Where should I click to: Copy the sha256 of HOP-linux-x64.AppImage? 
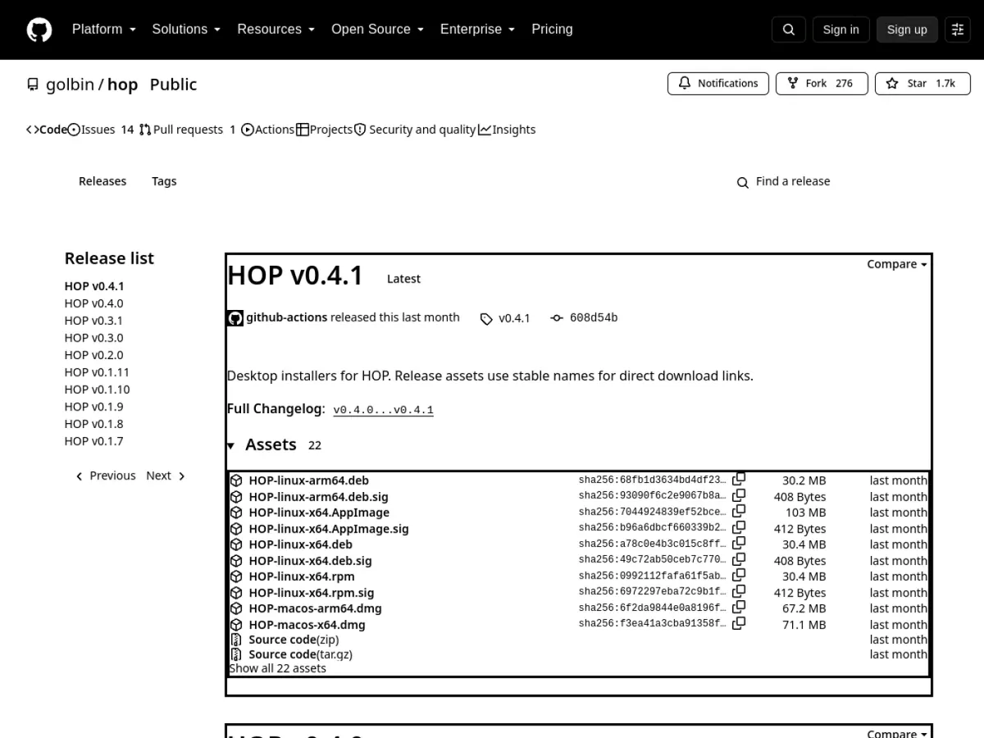pos(739,511)
